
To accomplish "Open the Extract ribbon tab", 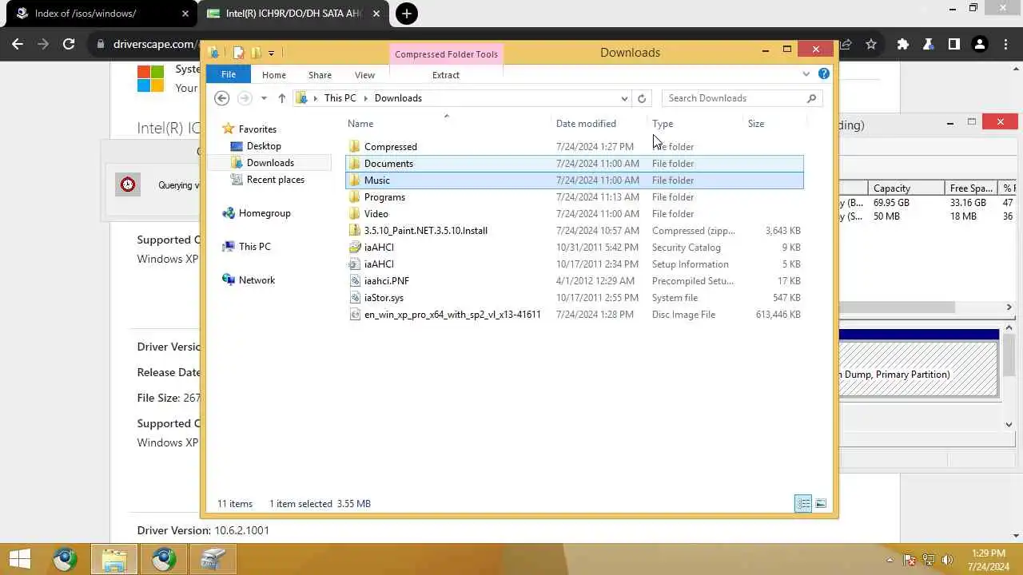I will tap(446, 75).
